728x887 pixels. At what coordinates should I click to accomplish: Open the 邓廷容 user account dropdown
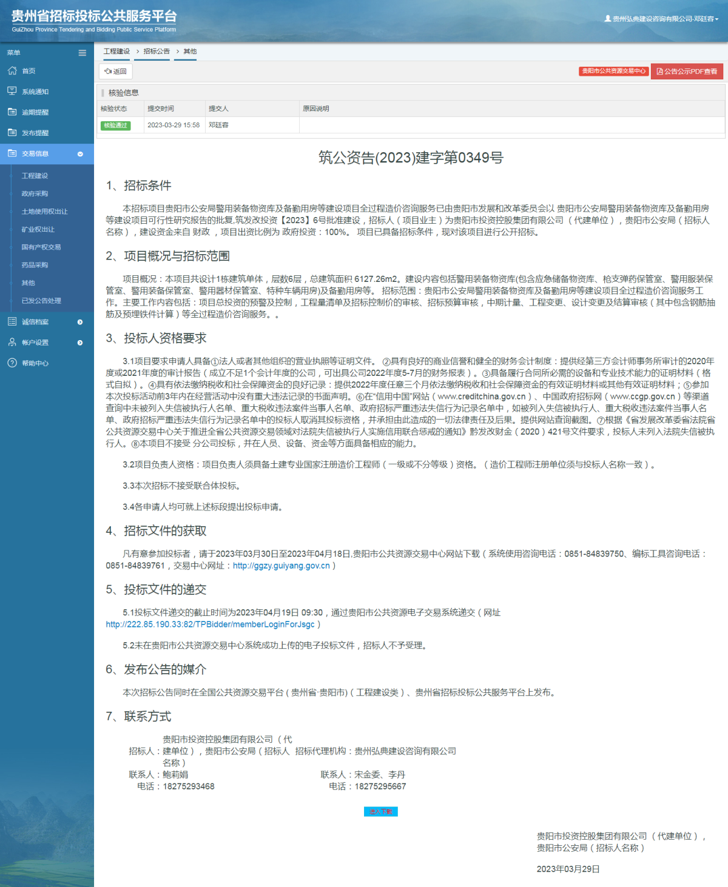click(x=660, y=18)
